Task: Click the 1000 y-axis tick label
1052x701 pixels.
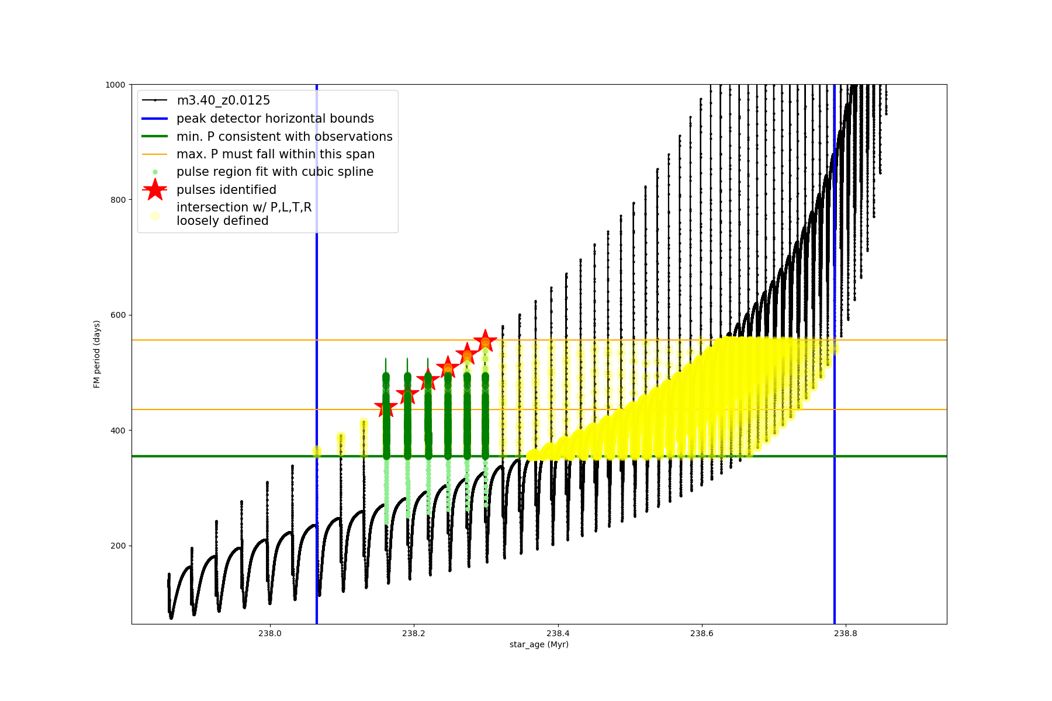Action: (115, 85)
